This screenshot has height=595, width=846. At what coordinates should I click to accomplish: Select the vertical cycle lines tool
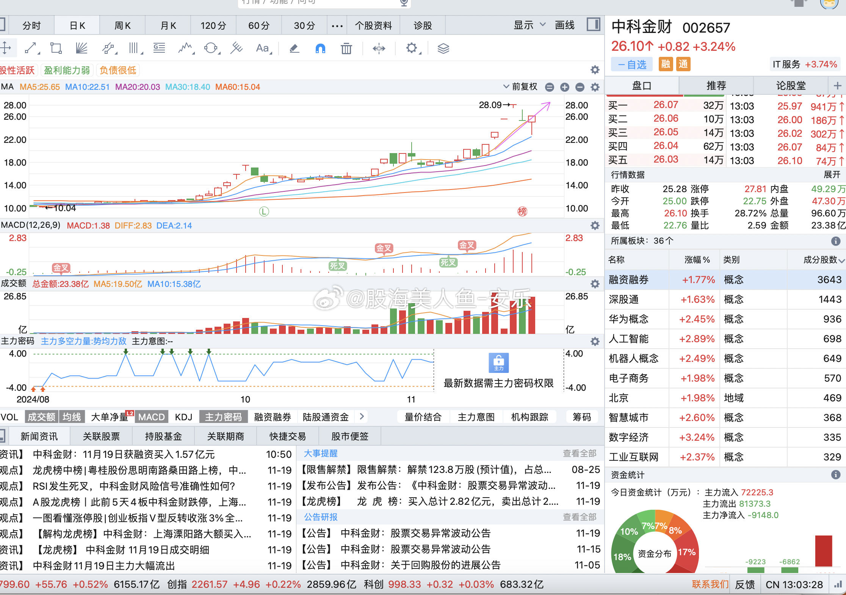pos(135,48)
